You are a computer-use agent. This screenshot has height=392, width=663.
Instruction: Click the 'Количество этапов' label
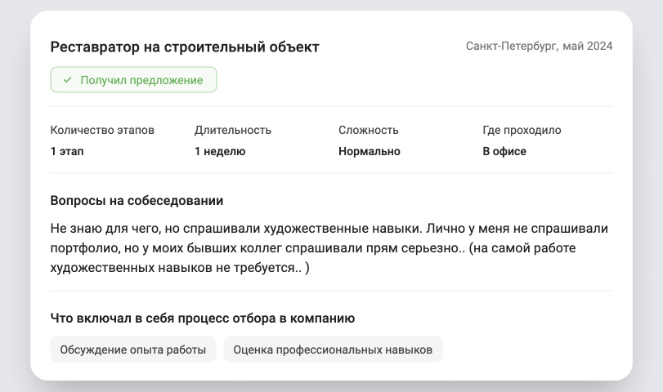(102, 130)
